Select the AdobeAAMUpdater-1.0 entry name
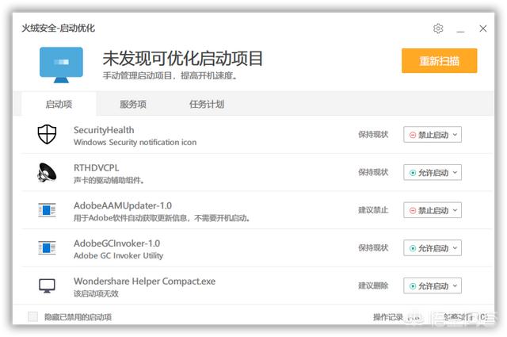Image resolution: width=507 pixels, height=337 pixels. point(123,205)
